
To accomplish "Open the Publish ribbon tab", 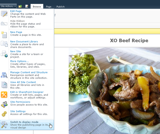I will [61, 7].
